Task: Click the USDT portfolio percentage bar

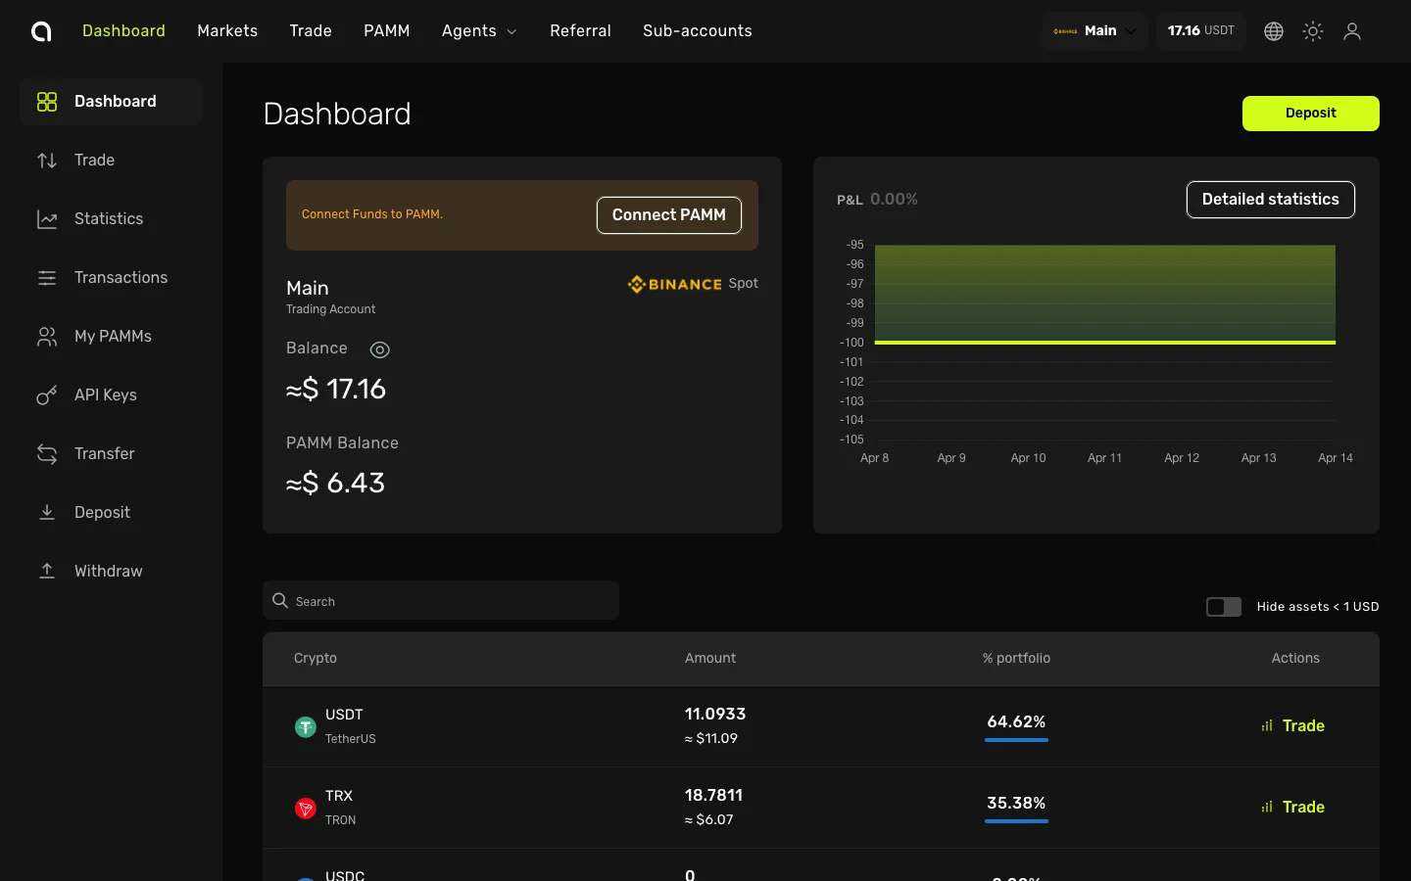Action: coord(1016,738)
